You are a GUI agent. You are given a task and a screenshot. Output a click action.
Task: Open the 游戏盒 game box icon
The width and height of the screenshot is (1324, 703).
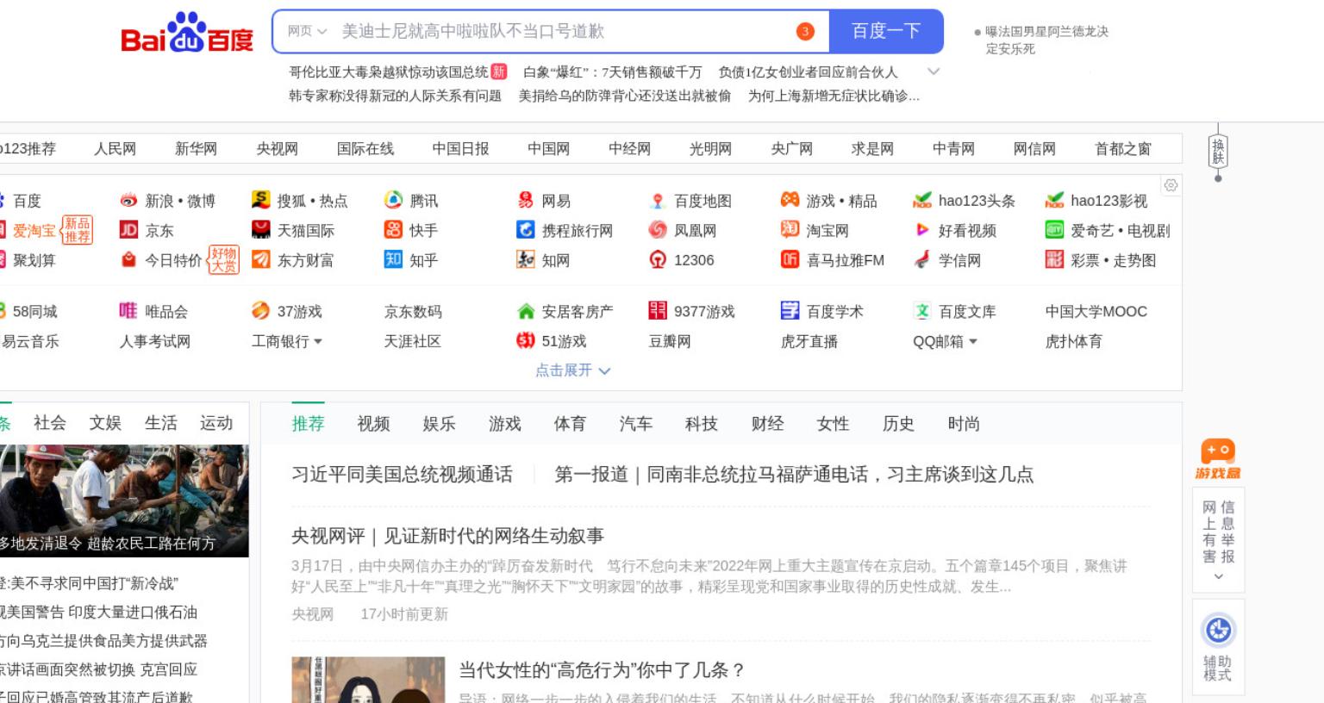pyautogui.click(x=1218, y=459)
